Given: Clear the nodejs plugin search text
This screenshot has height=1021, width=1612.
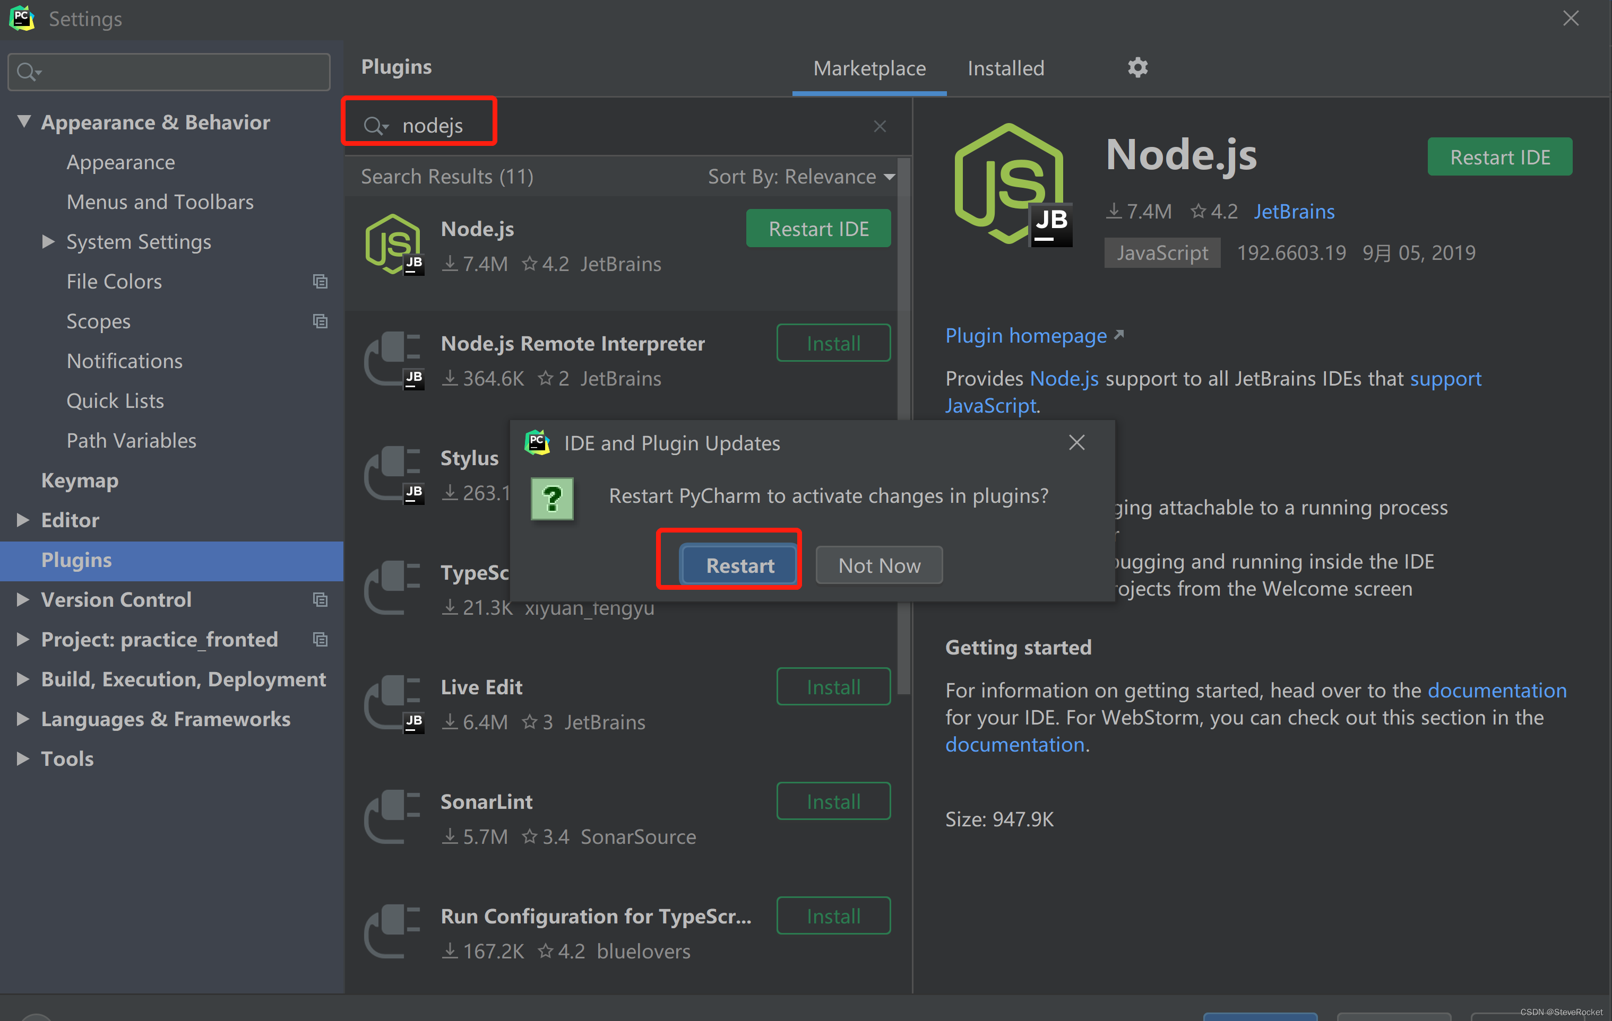Looking at the screenshot, I should point(880,126).
